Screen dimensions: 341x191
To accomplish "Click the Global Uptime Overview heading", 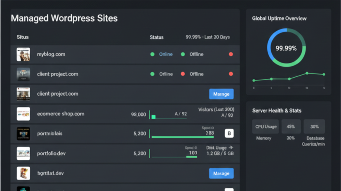I will coord(279,18).
